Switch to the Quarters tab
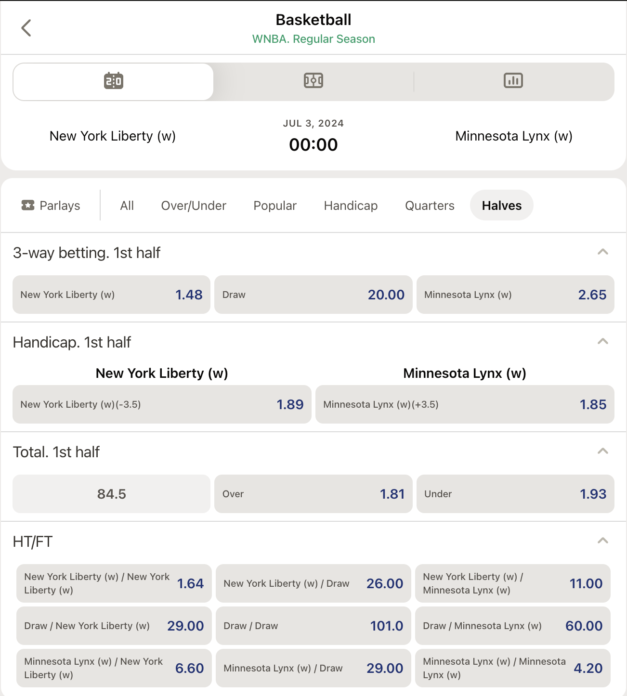The height and width of the screenshot is (696, 627). 430,206
